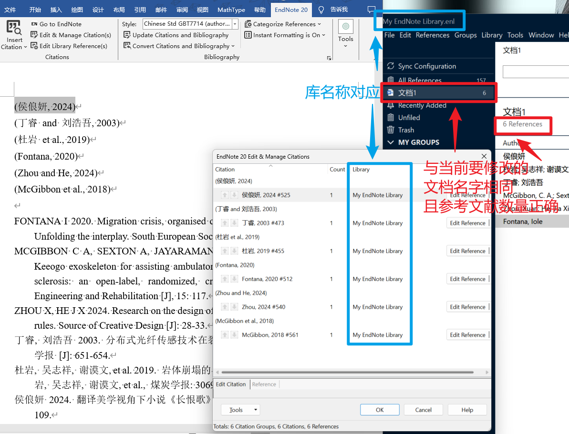Open the Style combo box Chinese Std GBT7714
Image resolution: width=569 pixels, height=434 pixels.
190,24
